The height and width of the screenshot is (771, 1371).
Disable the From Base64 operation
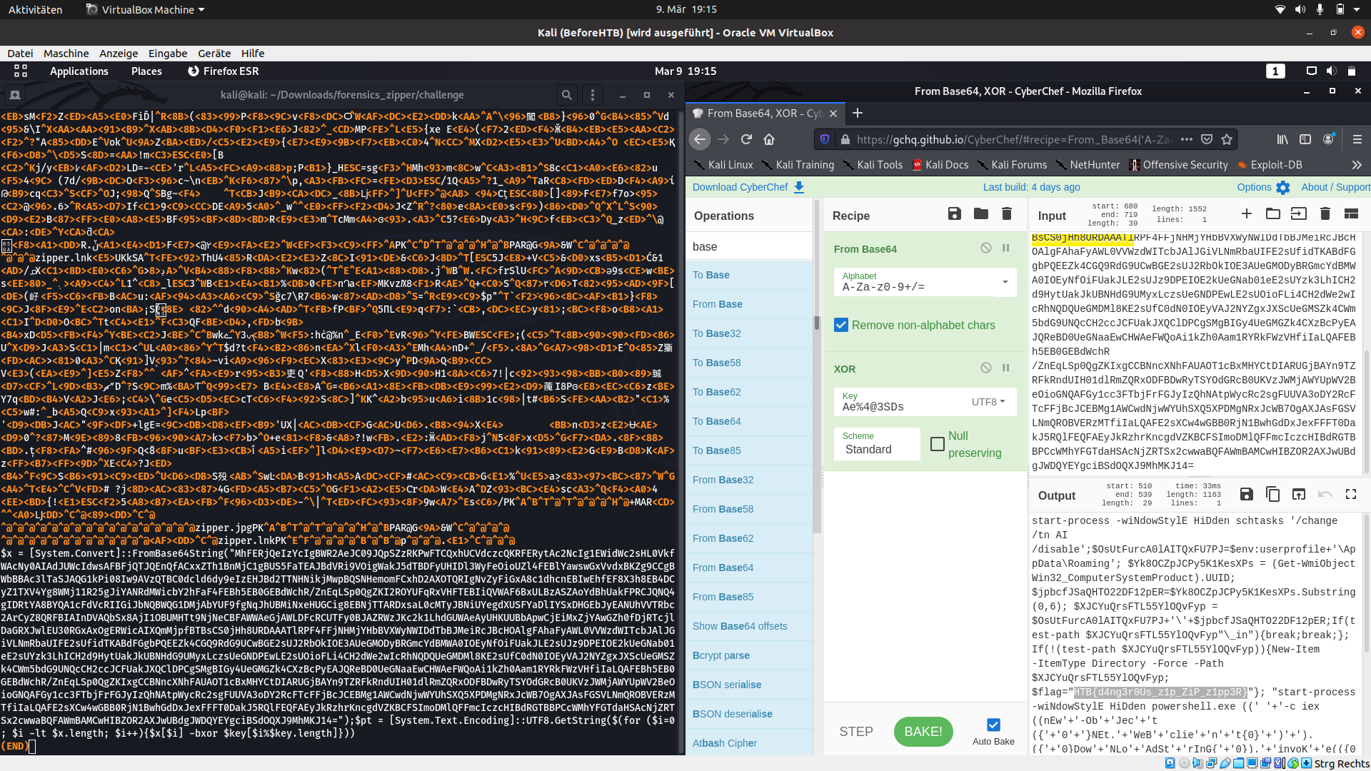986,248
